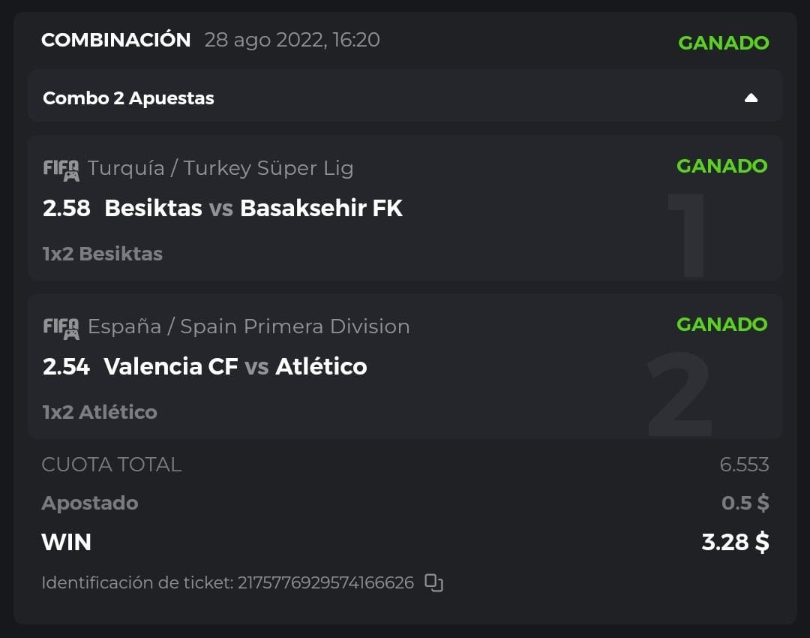
Task: Click the WIN amount 3.28 $
Action: [735, 542]
